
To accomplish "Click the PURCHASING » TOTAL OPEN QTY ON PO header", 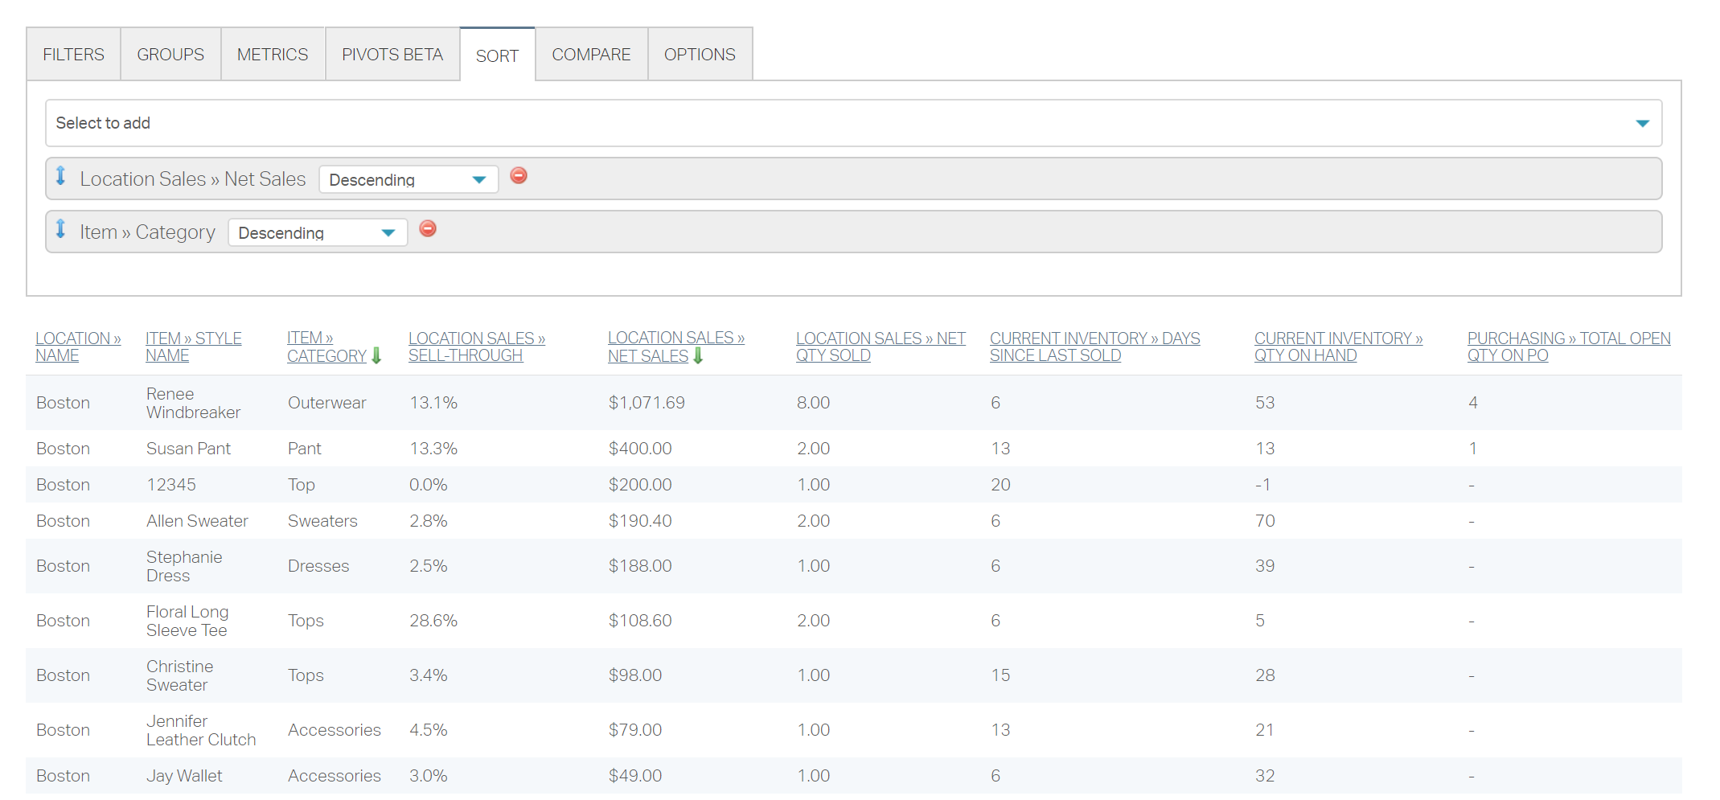I will click(x=1568, y=346).
